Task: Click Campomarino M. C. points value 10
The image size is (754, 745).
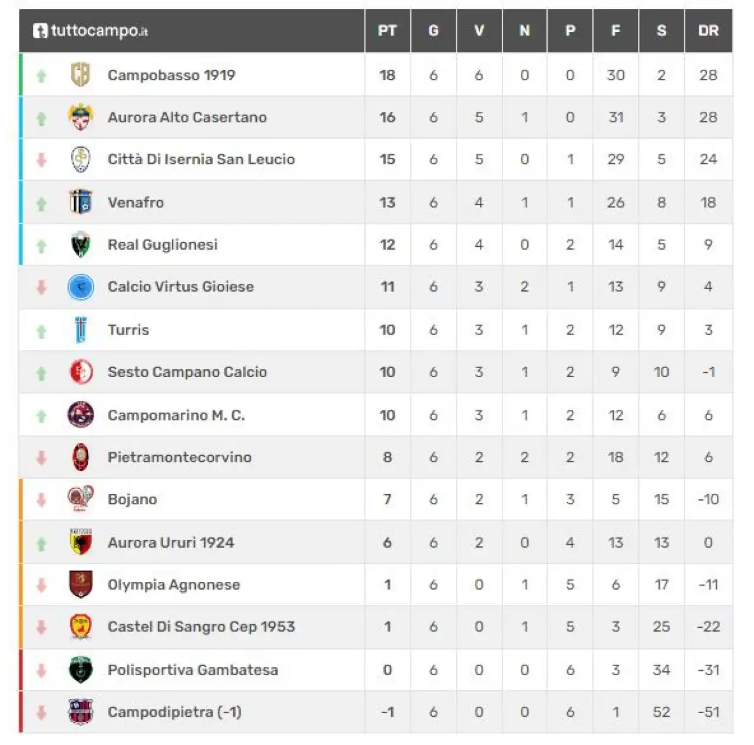Action: 387,415
